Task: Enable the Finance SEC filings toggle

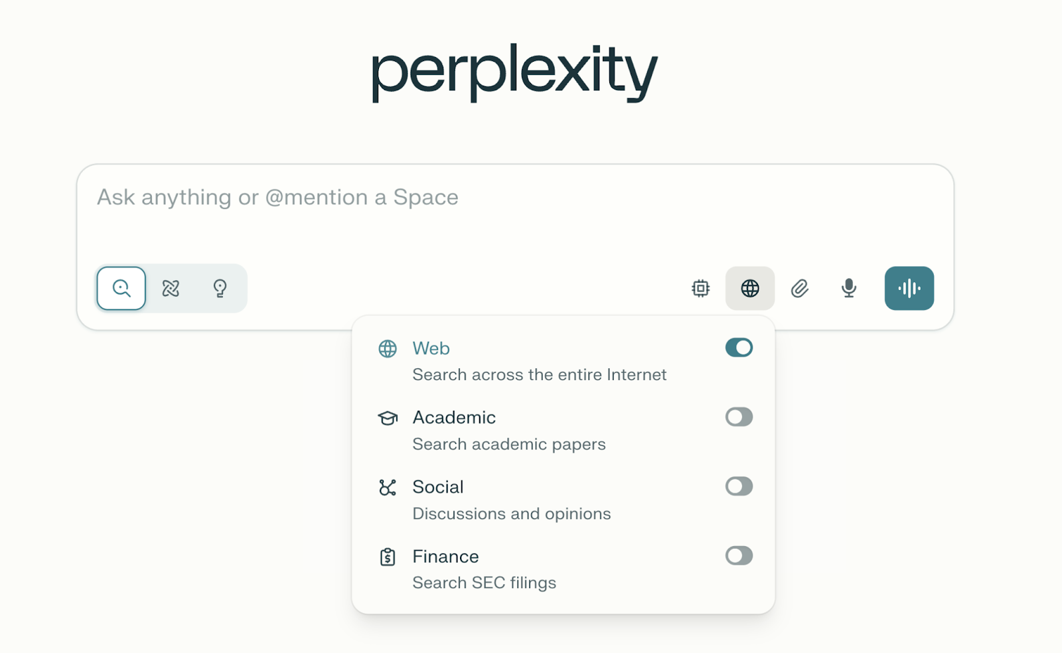Action: (x=739, y=556)
